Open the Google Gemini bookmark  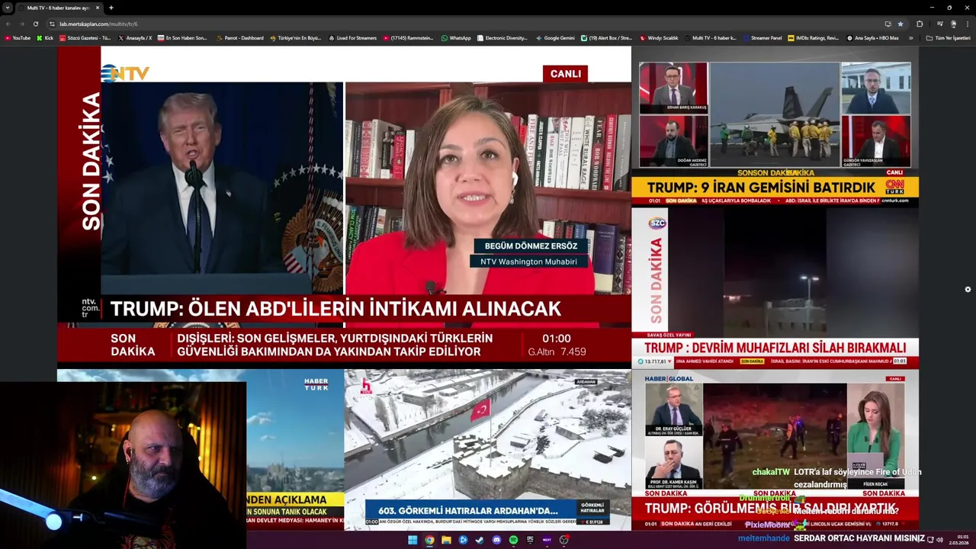(x=555, y=37)
